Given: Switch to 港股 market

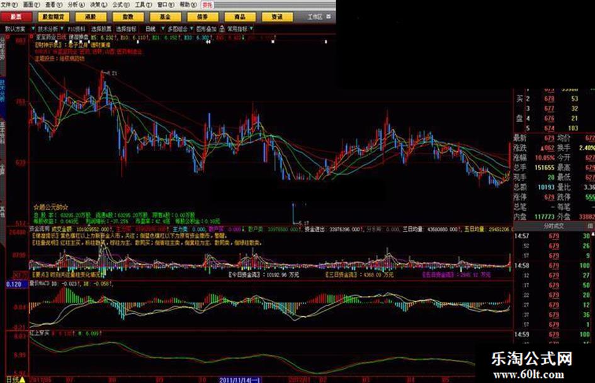Looking at the screenshot, I should (x=91, y=17).
